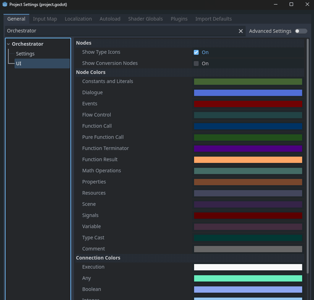Viewport: 314px width, 300px height.
Task: Change Boolean connection color
Action: pos(248,289)
